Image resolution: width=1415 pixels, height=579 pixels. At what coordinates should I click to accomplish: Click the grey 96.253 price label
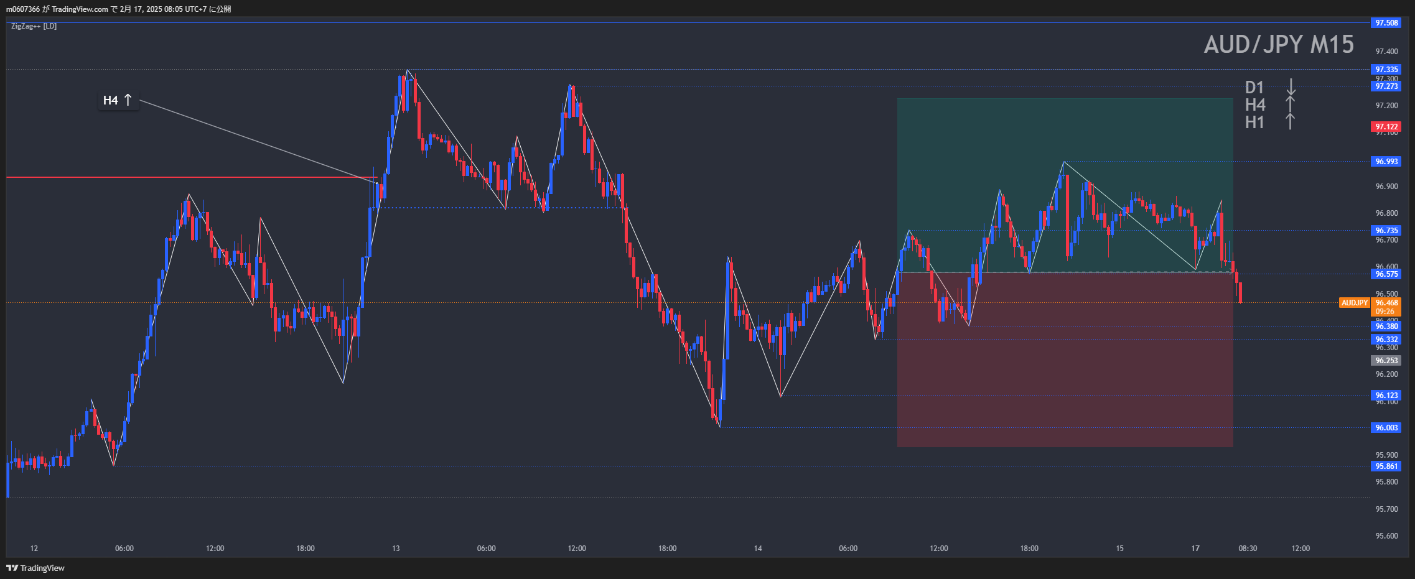[x=1386, y=361]
